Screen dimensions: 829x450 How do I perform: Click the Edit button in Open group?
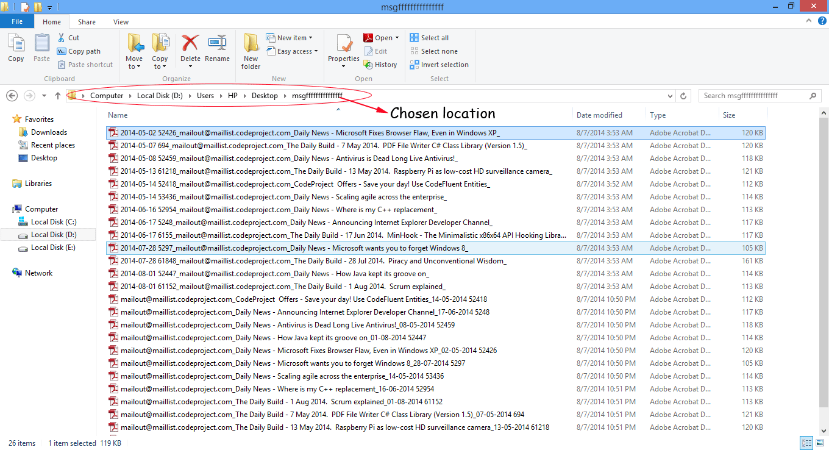[375, 51]
